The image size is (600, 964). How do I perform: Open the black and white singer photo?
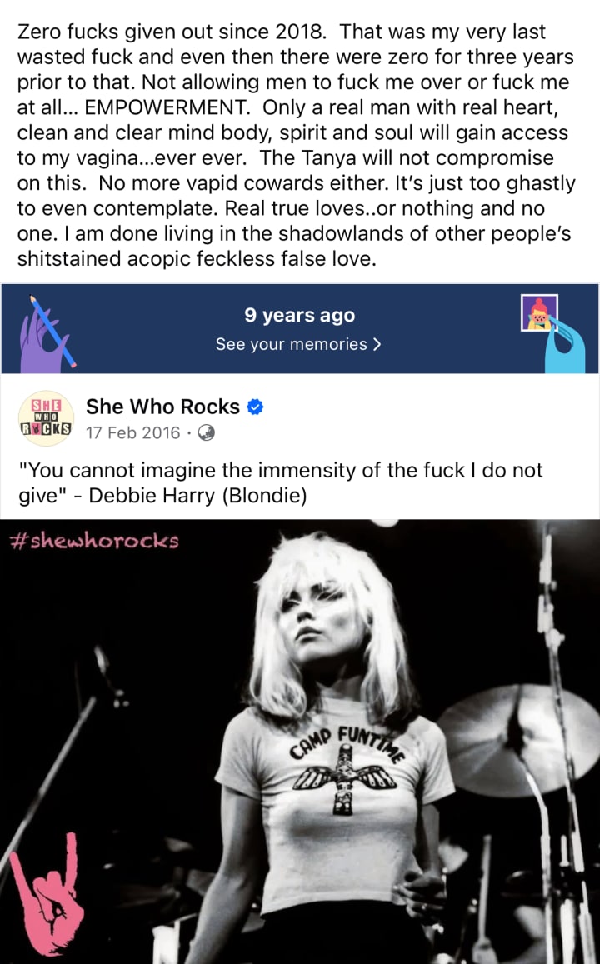click(300, 742)
